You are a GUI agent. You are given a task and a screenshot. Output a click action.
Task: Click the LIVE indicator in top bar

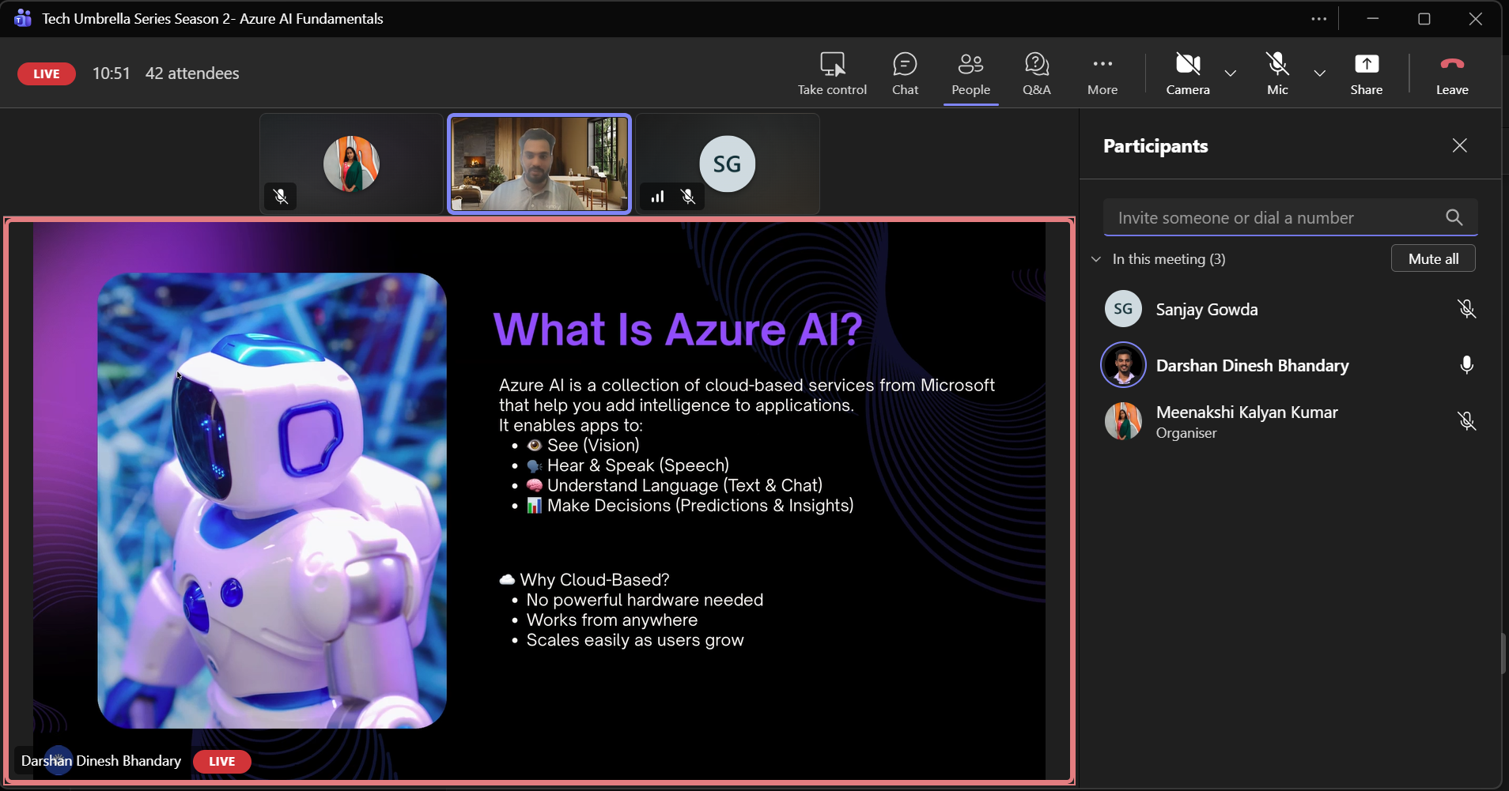coord(47,73)
